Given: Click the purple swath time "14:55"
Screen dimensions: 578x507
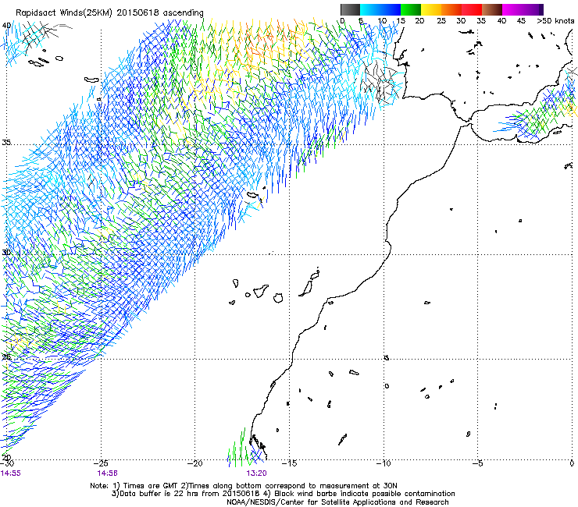Looking at the screenshot, I should (x=11, y=473).
